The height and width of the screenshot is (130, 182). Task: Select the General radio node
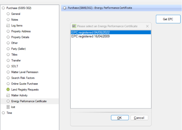[8, 14]
